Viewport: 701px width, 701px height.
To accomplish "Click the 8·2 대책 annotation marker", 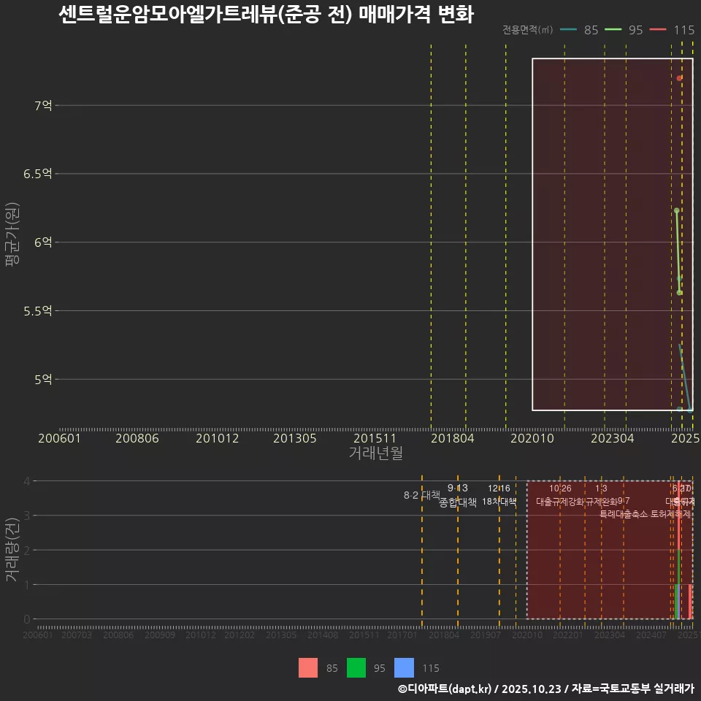I will pos(421,494).
